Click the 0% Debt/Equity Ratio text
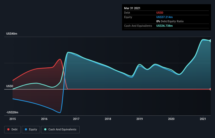 170,22
